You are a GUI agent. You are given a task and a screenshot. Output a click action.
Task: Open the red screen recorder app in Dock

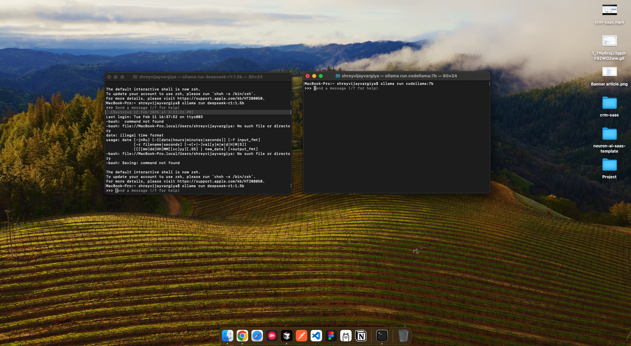[272, 336]
